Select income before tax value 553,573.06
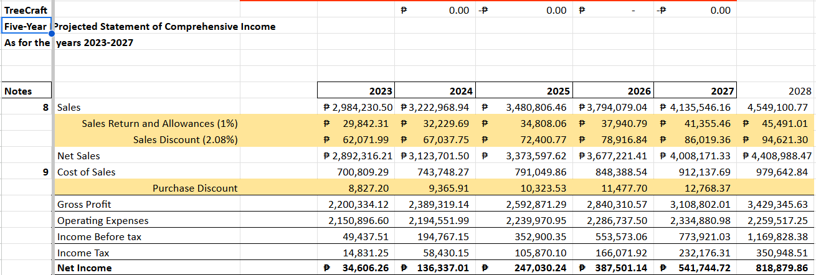This screenshot has width=816, height=275. point(614,237)
